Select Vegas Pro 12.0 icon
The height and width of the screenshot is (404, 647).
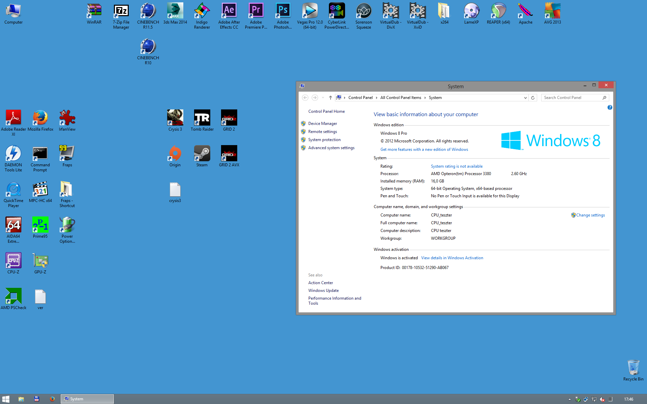(310, 16)
